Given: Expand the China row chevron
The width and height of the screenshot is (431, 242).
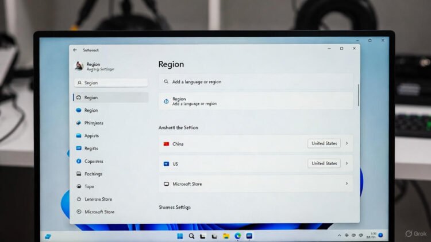Looking at the screenshot, I should click(x=347, y=143).
